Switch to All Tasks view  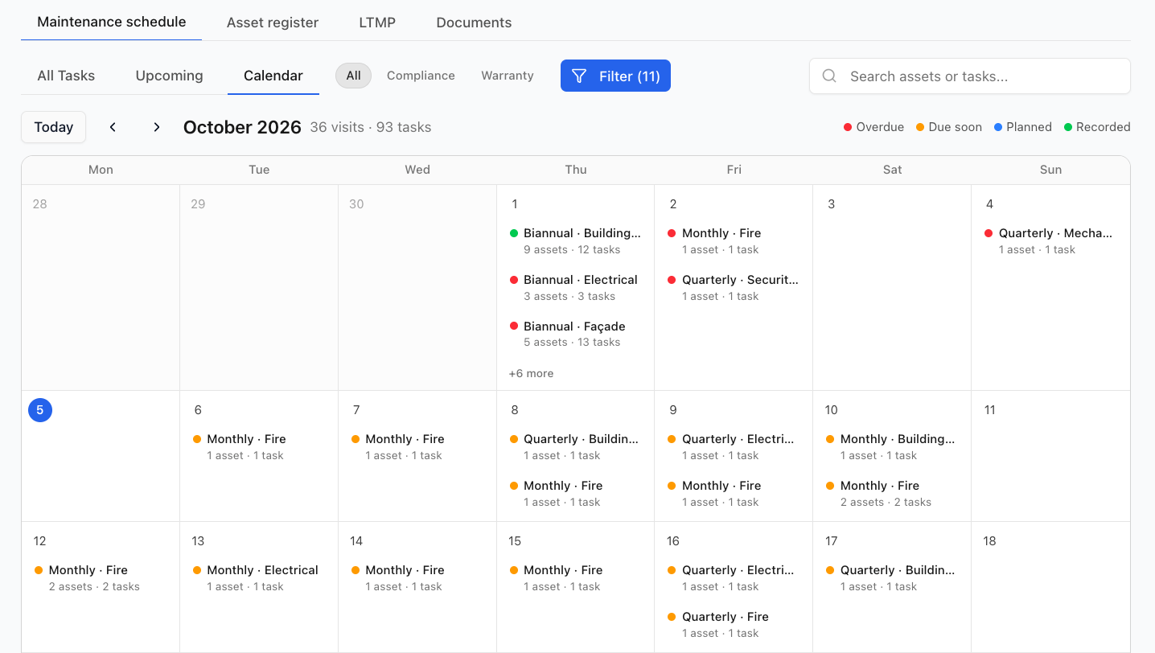coord(66,76)
